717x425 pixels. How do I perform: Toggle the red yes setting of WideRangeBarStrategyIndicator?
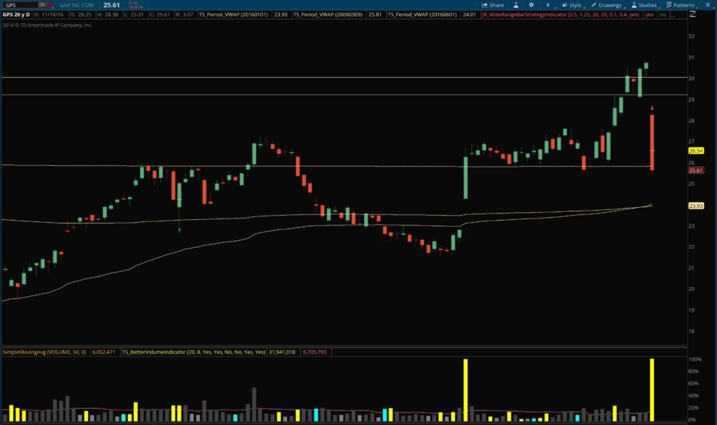point(648,15)
